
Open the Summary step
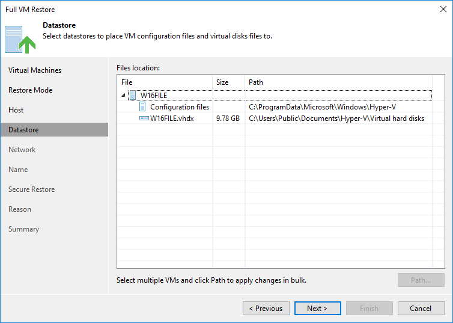pos(23,229)
